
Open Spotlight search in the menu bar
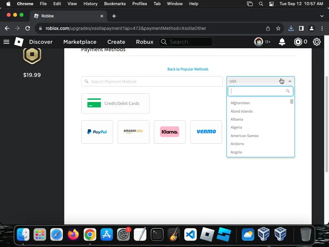point(261,4)
